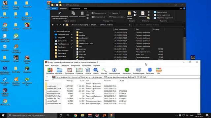Open the TXD icon on the desktop

(193, 58)
